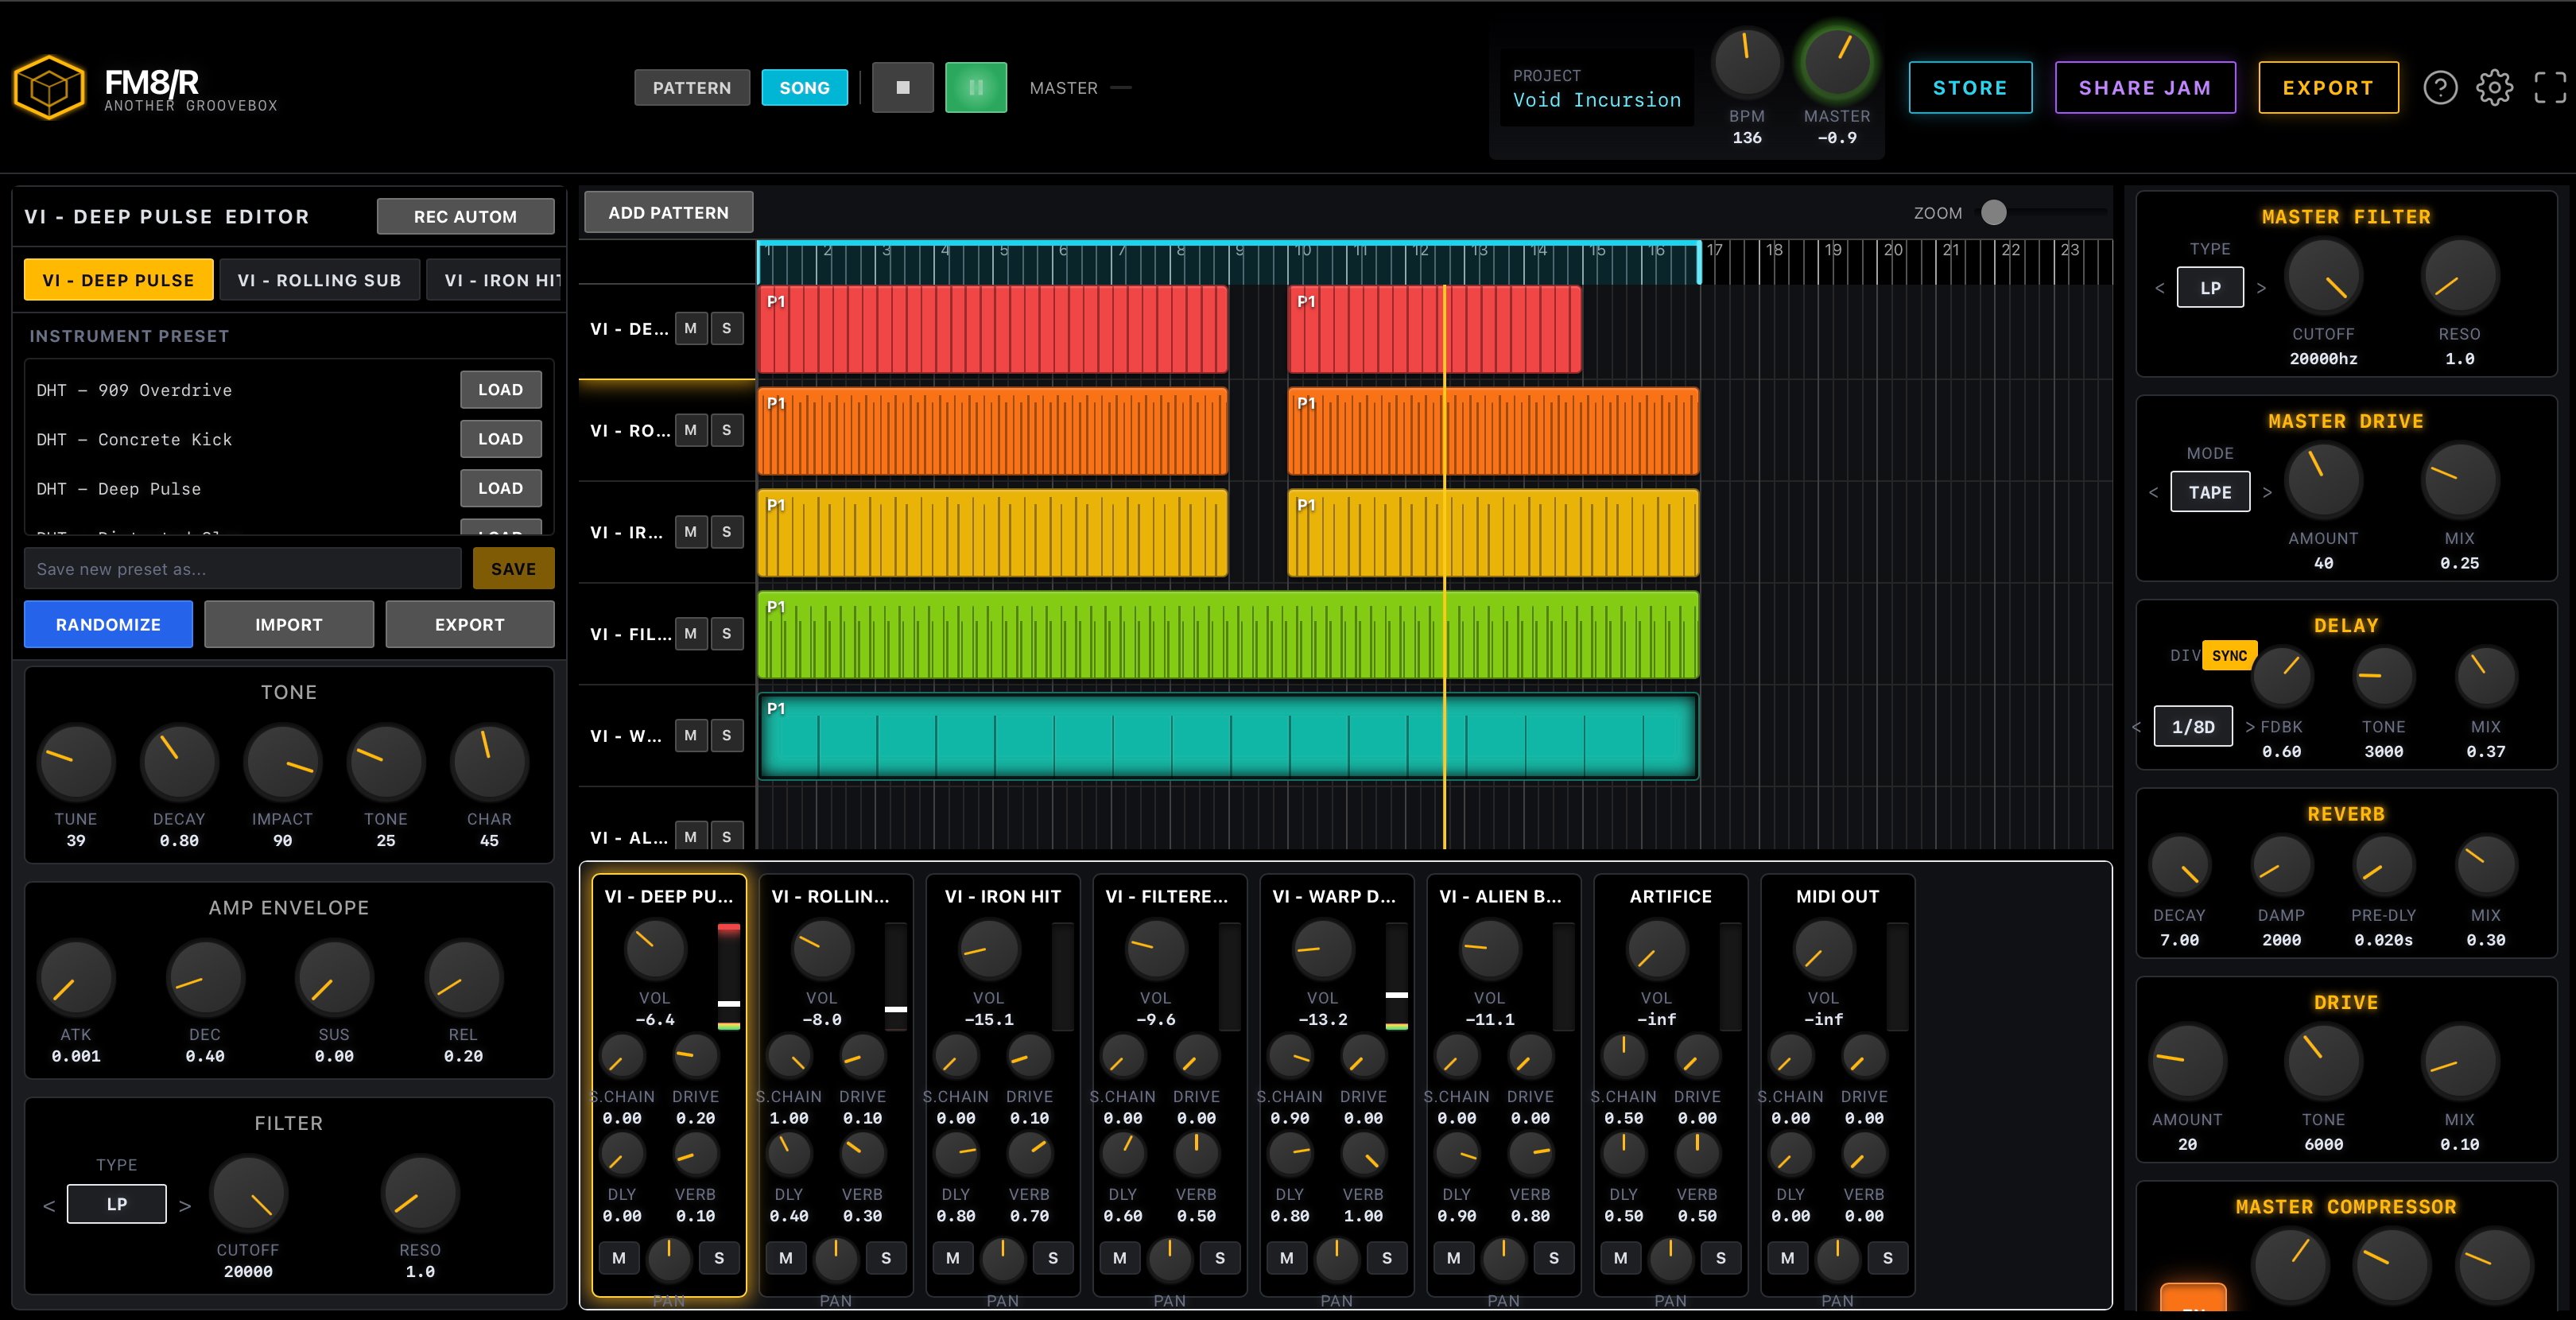Toggle the delay SYNC button

(x=2228, y=656)
